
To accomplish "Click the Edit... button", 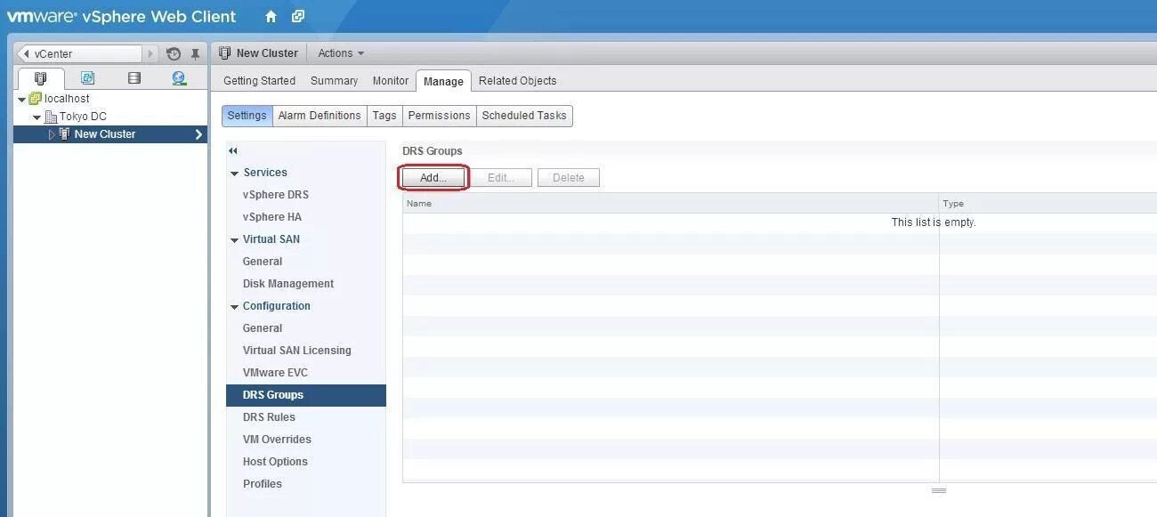I will [x=501, y=178].
